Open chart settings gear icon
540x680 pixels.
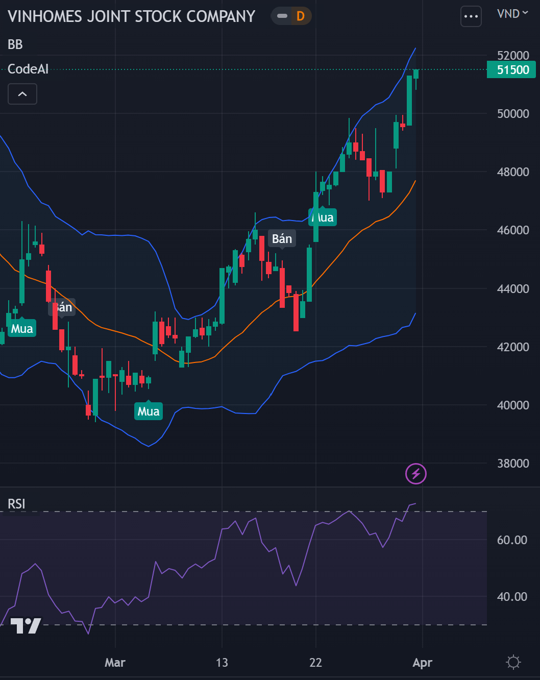coord(513,663)
